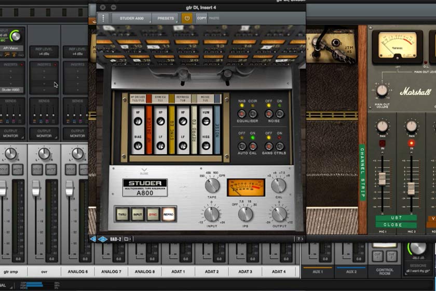Screen dimensions: 436x291
Task: Click the U87 mic selector on Marshall
Action: [x=396, y=218]
